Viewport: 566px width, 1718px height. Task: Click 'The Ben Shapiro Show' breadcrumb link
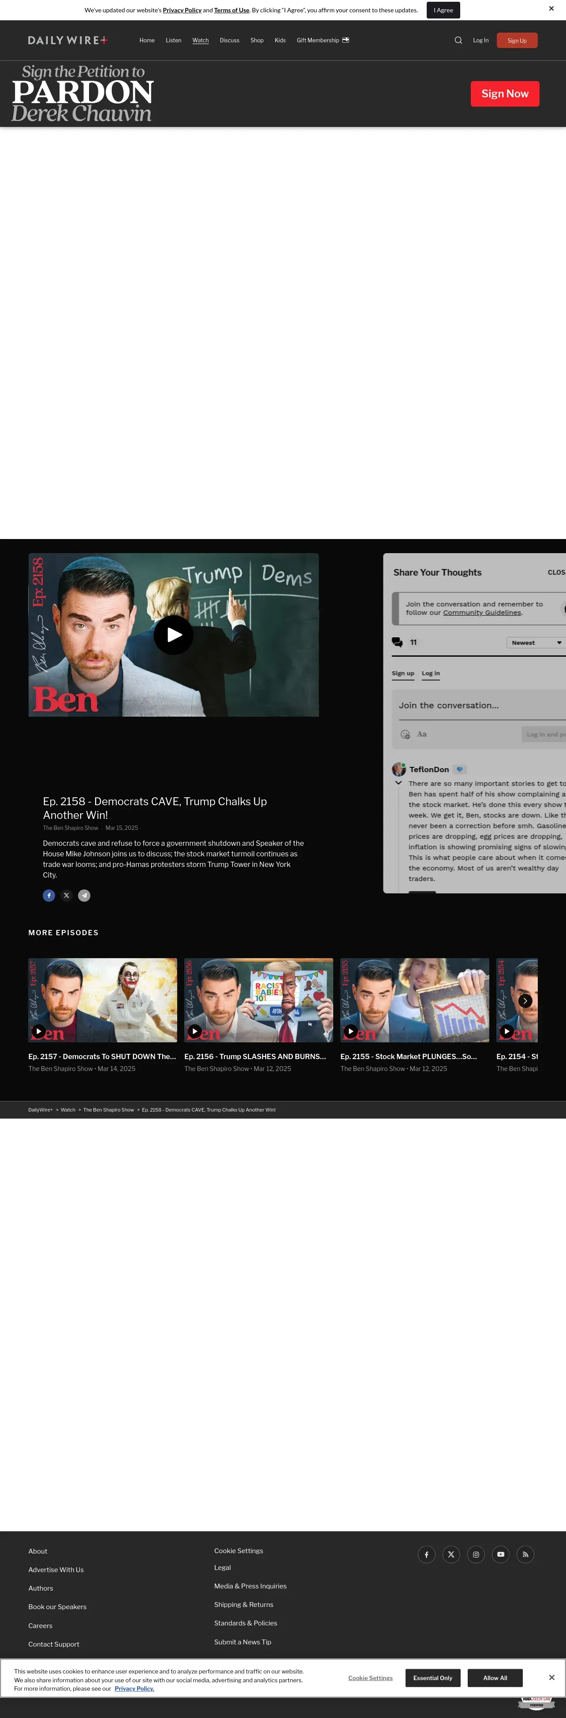[109, 1110]
